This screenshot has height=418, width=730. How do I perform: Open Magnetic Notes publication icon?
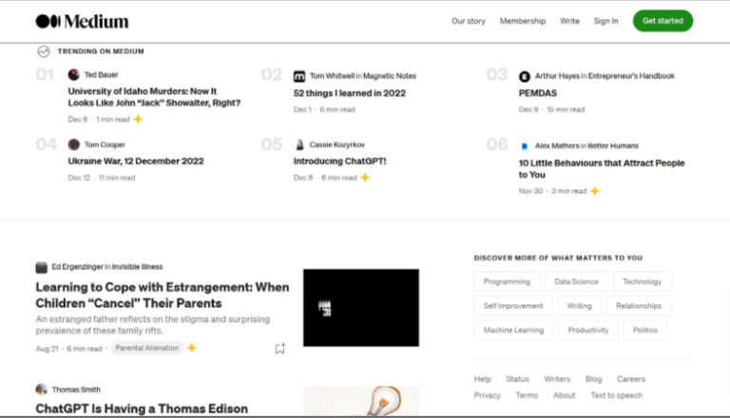(299, 76)
